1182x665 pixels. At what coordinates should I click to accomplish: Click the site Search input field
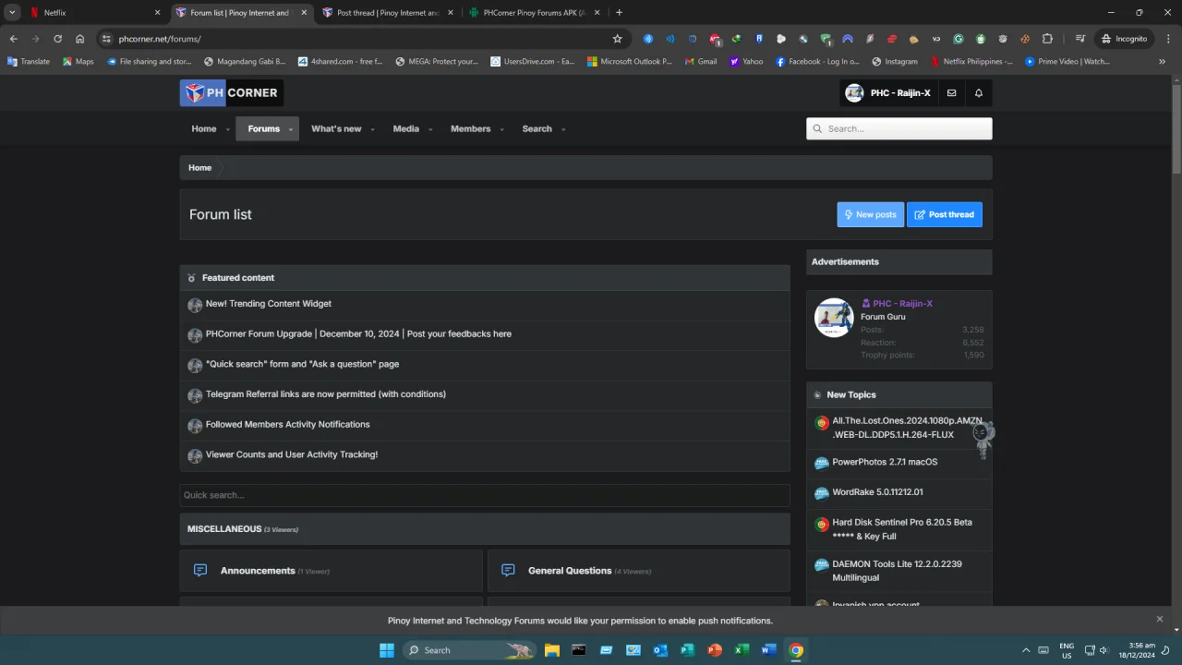point(899,129)
